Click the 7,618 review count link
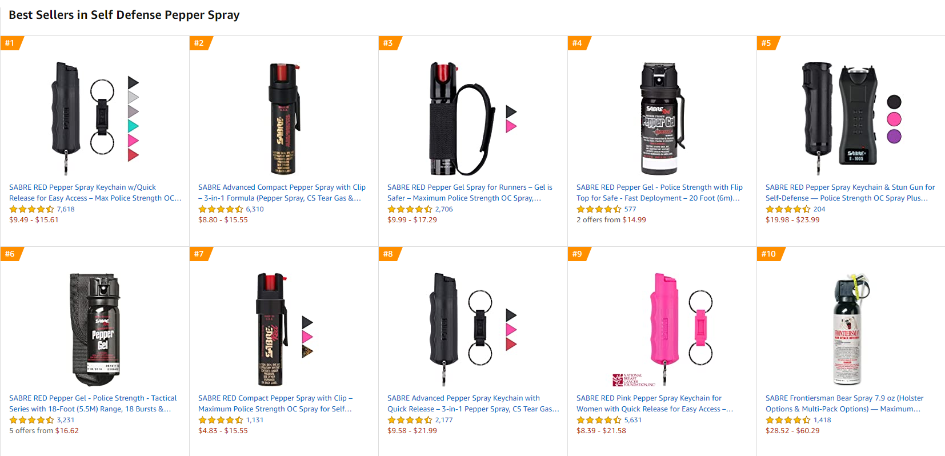The height and width of the screenshot is (456, 945). pyautogui.click(x=66, y=209)
